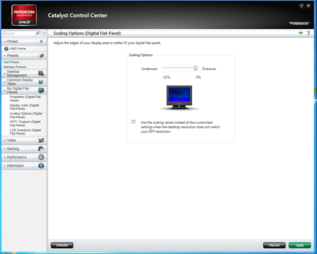Collapse the sidebar with the double-arrow button

pos(44,33)
